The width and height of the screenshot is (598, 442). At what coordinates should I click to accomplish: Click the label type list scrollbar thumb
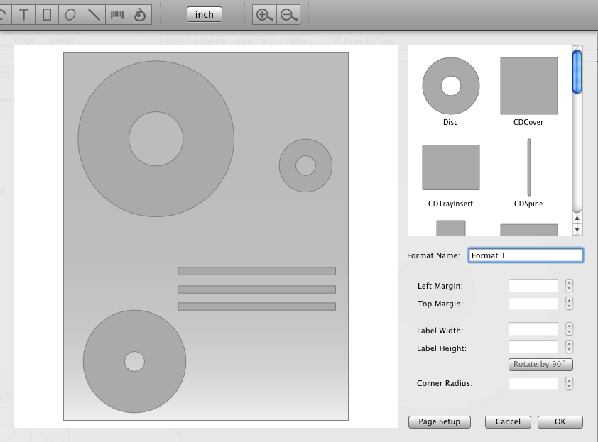tap(577, 70)
